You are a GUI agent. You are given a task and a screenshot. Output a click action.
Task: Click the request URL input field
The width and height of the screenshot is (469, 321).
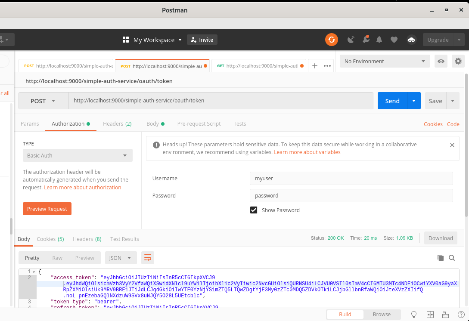click(221, 101)
